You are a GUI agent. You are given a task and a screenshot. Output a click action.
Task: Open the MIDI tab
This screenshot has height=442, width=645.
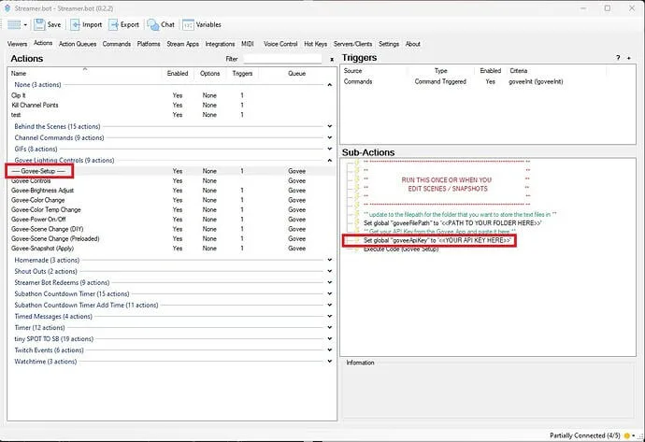pos(247,44)
